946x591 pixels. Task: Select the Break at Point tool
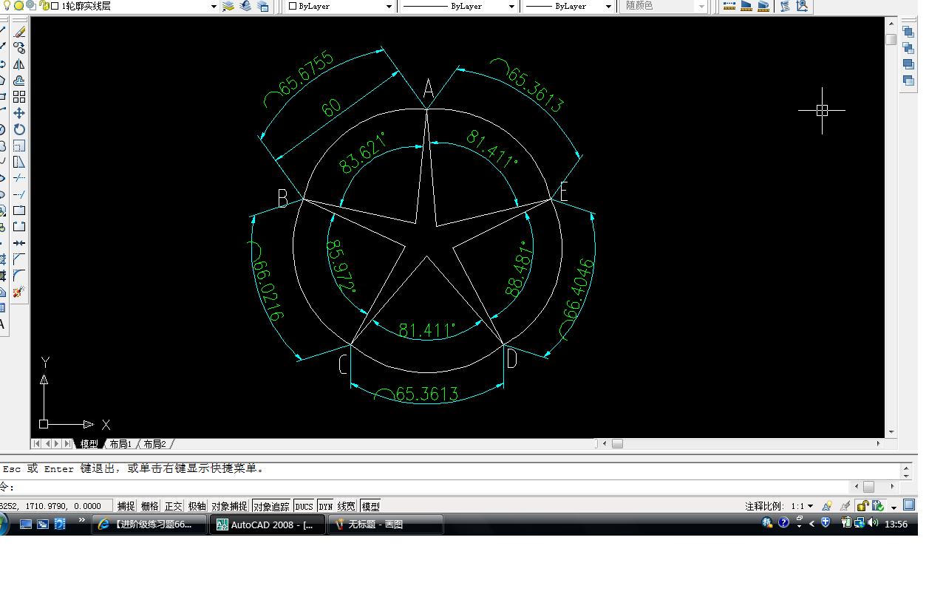tap(19, 211)
